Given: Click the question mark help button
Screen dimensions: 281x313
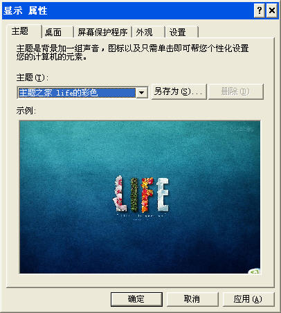Looking at the screenshot, I should pyautogui.click(x=260, y=10).
